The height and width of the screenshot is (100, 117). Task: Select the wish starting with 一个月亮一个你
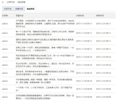click(44, 89)
